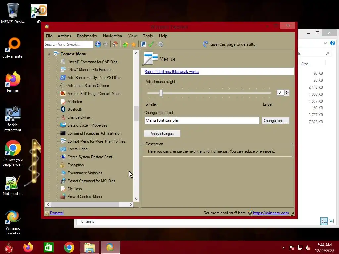Click the Firewall Context Menu icon
The image size is (339, 254).
coord(63,197)
